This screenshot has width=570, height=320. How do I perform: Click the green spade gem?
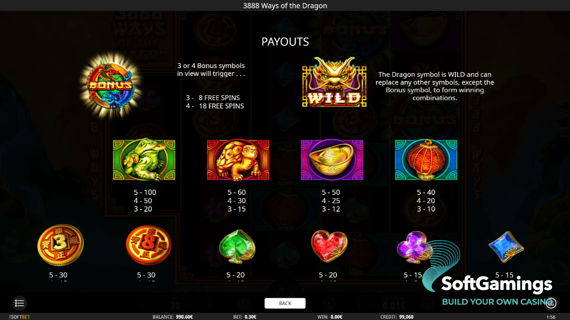(x=237, y=246)
